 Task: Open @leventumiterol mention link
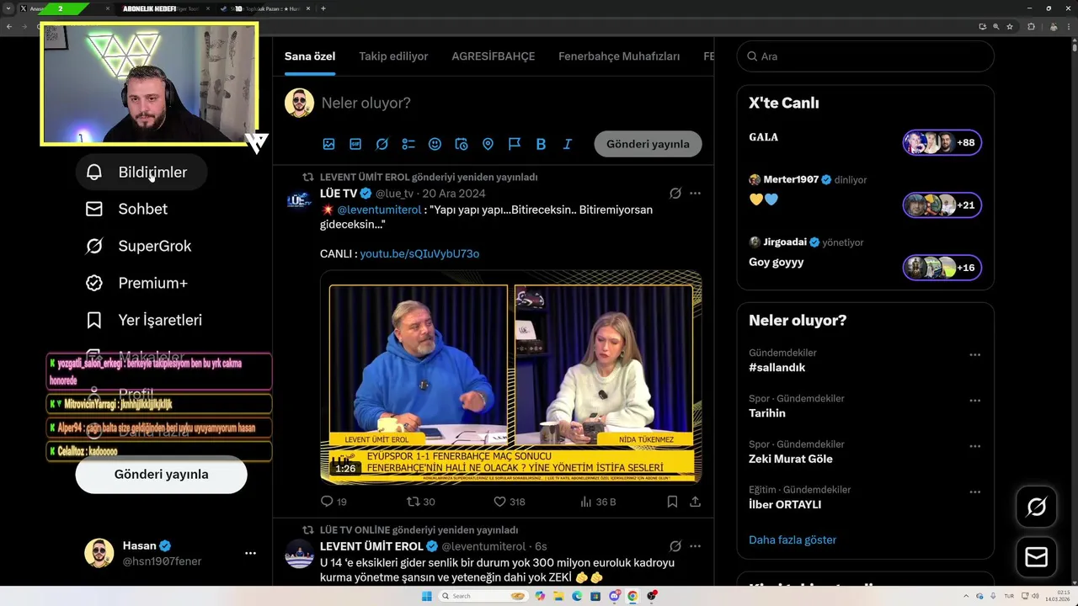pyautogui.click(x=379, y=210)
